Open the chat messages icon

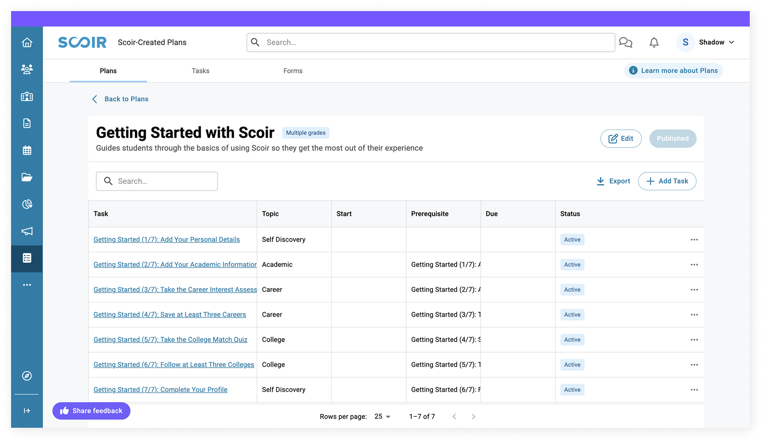click(625, 42)
